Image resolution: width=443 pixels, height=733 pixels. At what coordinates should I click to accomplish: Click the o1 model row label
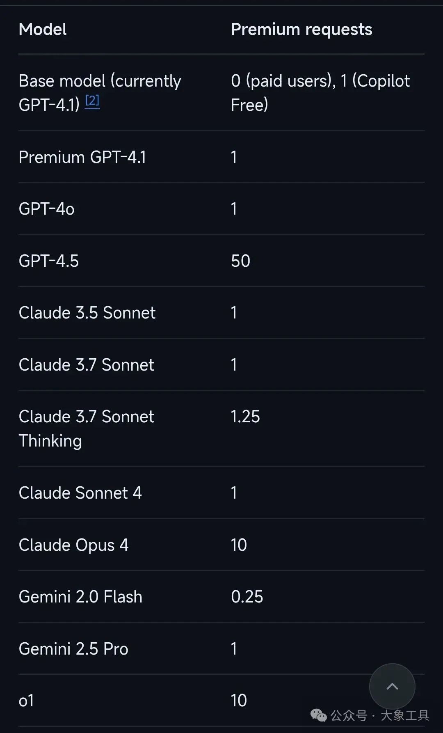coord(26,701)
